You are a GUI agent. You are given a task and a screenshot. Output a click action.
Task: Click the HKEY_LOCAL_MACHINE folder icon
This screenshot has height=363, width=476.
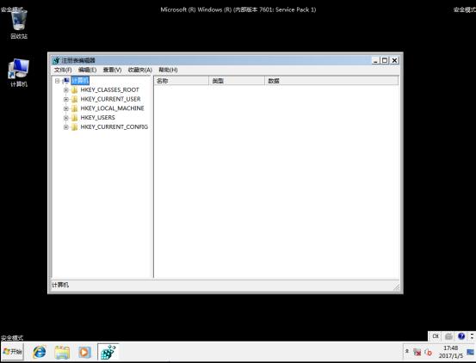click(74, 108)
